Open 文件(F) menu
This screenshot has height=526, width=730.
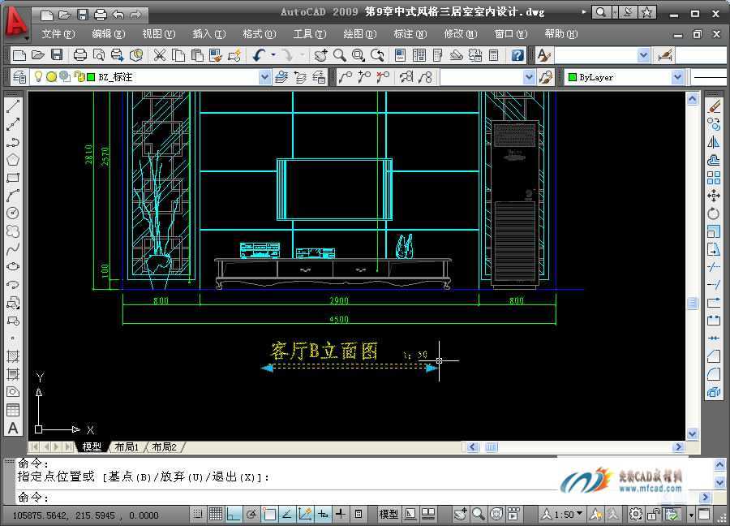(58, 34)
